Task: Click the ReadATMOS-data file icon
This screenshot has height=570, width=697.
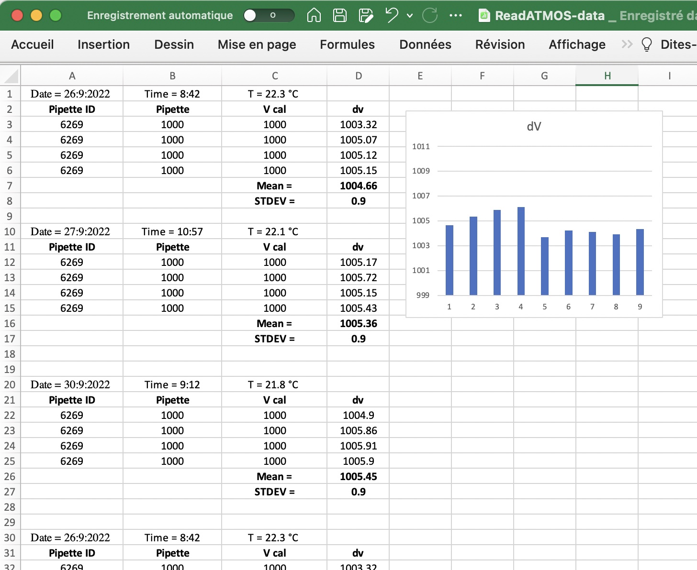Action: tap(484, 16)
